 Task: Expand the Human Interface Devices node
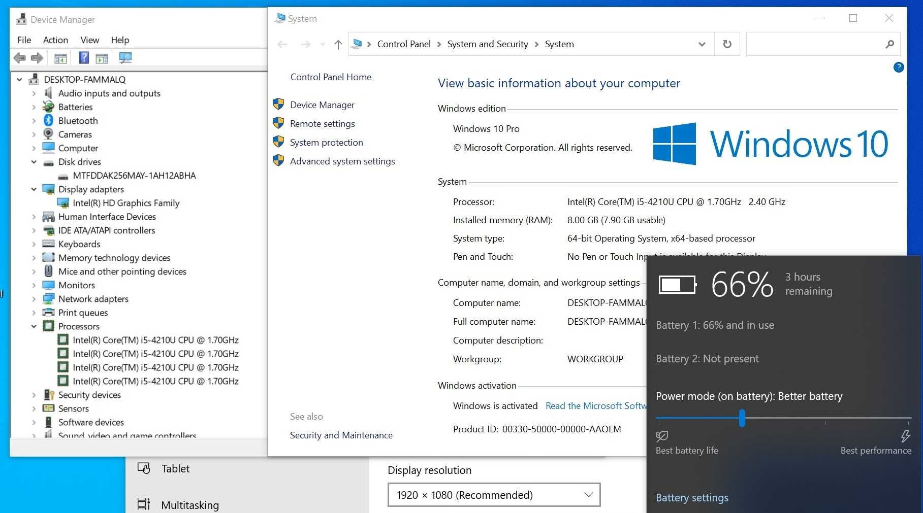34,217
